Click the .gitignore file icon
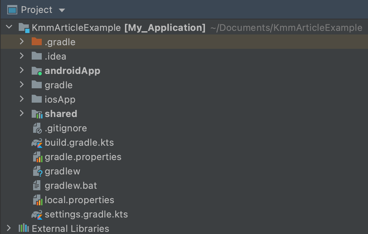Viewport: 368px width, 234px height. point(37,128)
